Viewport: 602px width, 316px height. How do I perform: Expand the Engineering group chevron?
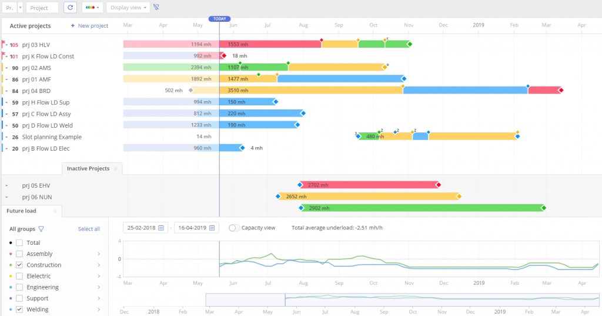(x=99, y=288)
